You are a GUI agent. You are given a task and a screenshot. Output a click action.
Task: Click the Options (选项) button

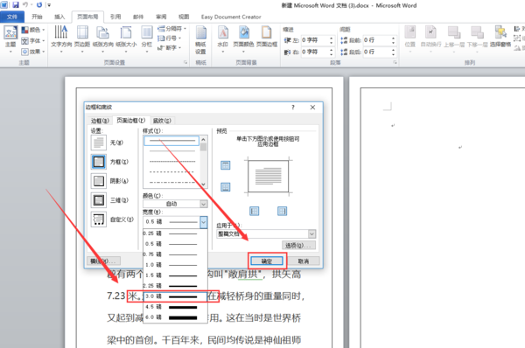pos(298,246)
